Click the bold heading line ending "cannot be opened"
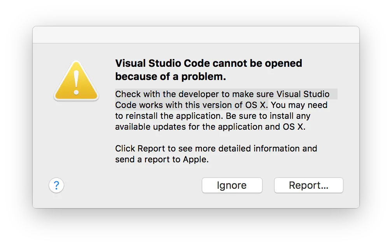Image resolution: width=392 pixels, height=247 pixels. pyautogui.click(x=208, y=63)
